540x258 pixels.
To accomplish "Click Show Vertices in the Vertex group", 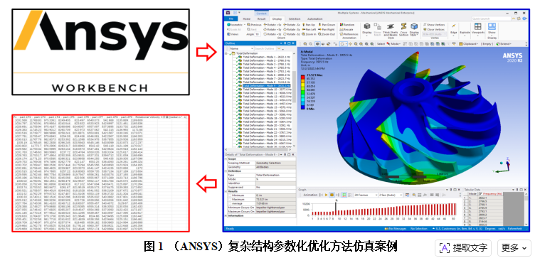I will pos(433,25).
